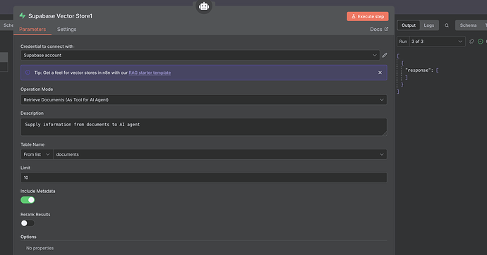The height and width of the screenshot is (255, 487).
Task: Edit the Supabase credential via pencil icon
Action: coord(385,55)
